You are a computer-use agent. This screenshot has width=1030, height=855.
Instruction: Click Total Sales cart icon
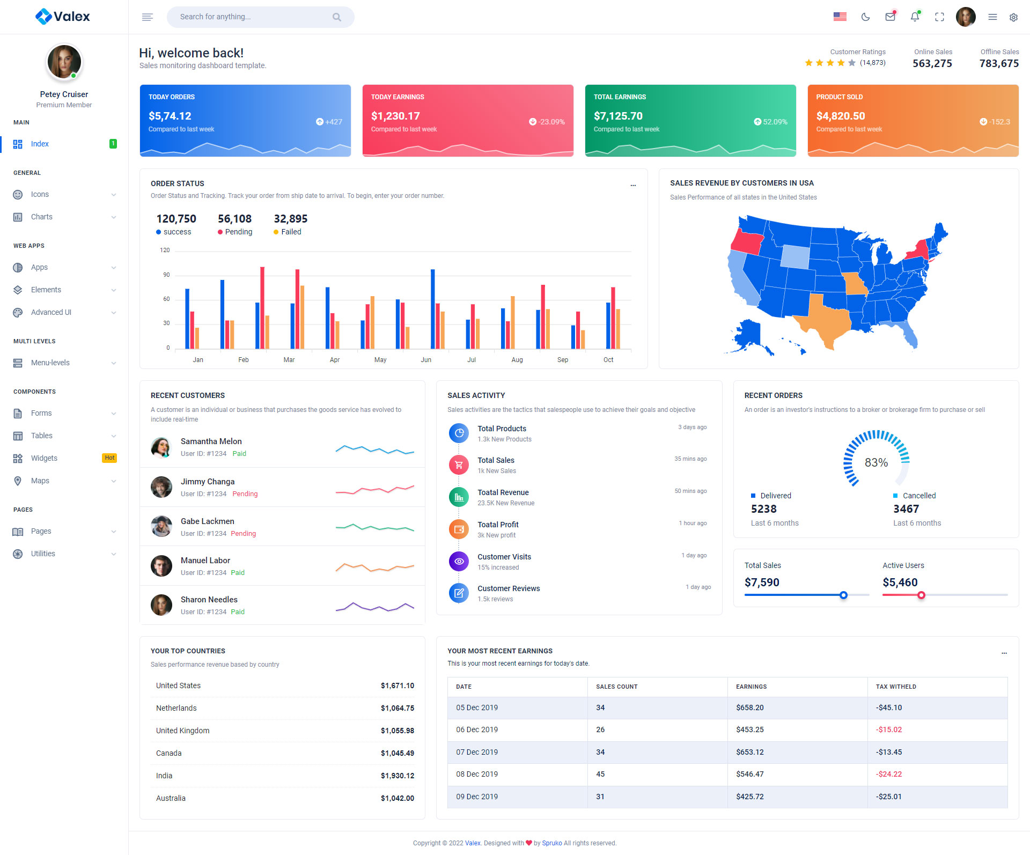(x=459, y=465)
